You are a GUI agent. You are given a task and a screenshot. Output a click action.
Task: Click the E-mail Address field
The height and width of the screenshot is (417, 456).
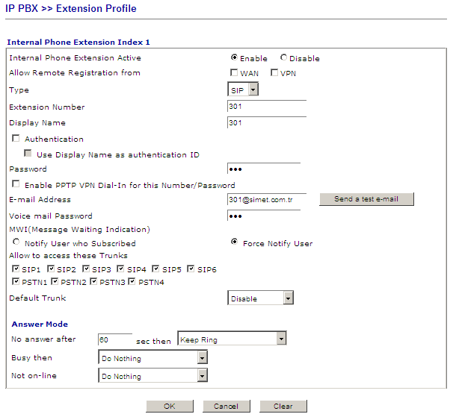click(266, 199)
